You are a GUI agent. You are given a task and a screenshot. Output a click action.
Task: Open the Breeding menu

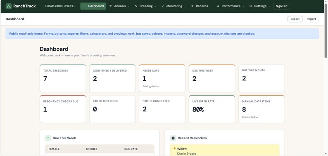[145, 6]
